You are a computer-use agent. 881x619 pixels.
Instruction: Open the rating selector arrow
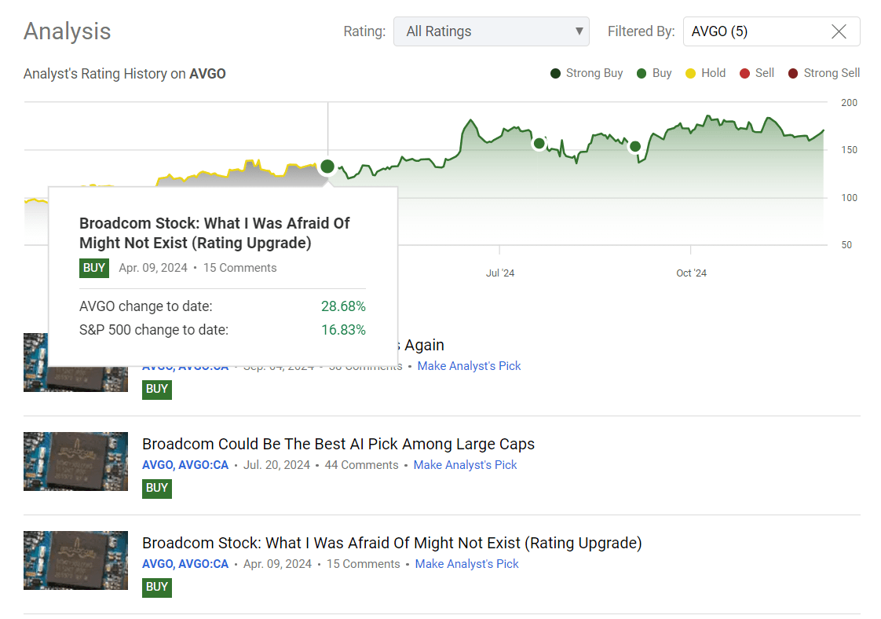pos(579,31)
